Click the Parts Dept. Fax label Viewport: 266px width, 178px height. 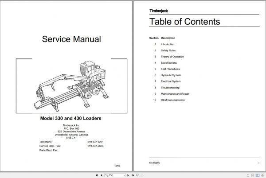49,150
